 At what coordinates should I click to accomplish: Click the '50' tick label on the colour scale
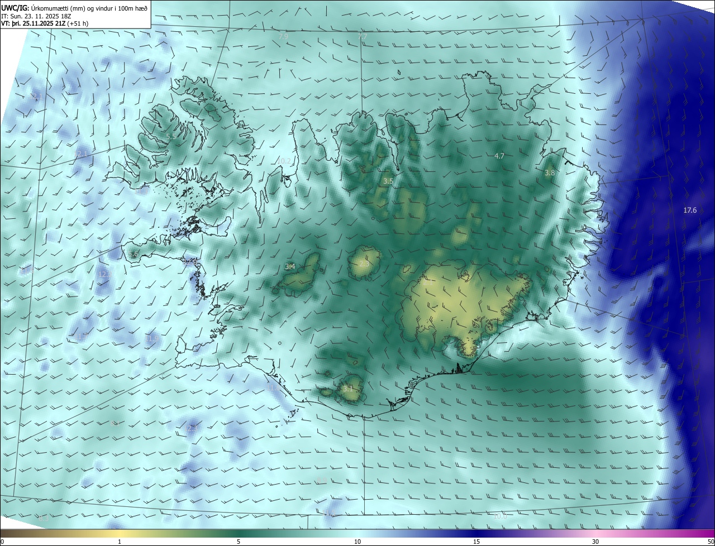click(x=711, y=542)
